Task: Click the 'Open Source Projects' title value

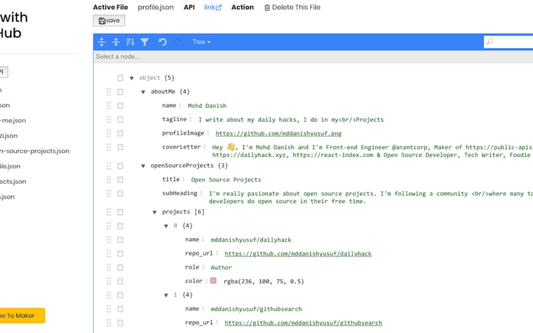Action: pyautogui.click(x=226, y=180)
